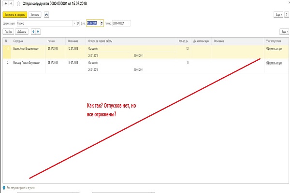The width and height of the screenshot is (290, 193).
Task: Move row down with down arrow button
Action: pyautogui.click(x=38, y=31)
